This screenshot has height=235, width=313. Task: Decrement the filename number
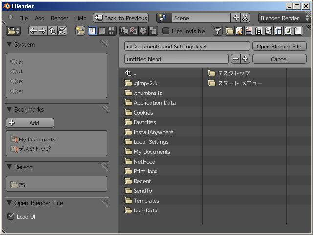(x=236, y=59)
